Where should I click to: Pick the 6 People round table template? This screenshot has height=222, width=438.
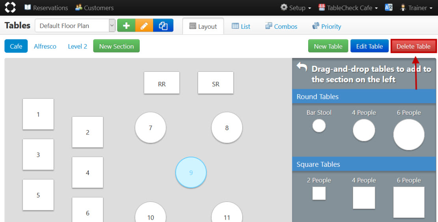coord(409,134)
